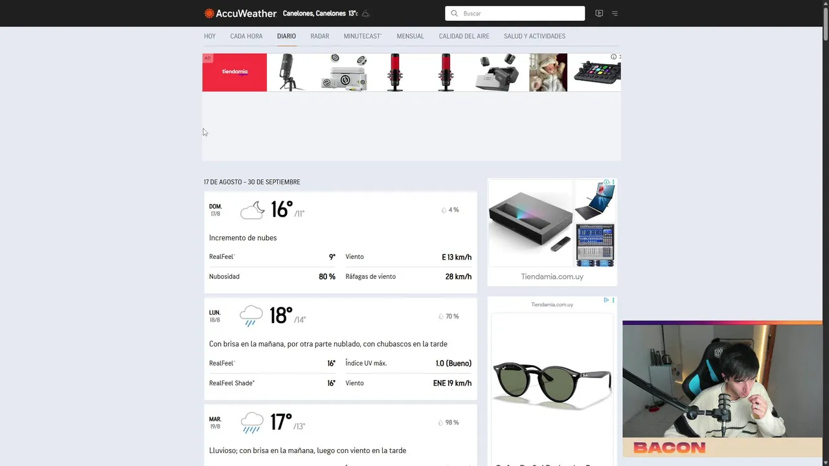Image resolution: width=829 pixels, height=466 pixels.
Task: Open the video player icon in header
Action: [599, 14]
